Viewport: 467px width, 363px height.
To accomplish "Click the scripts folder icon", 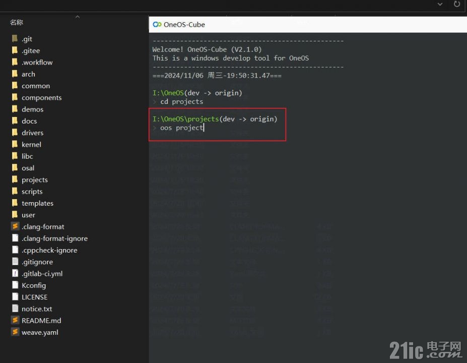I will click(15, 192).
